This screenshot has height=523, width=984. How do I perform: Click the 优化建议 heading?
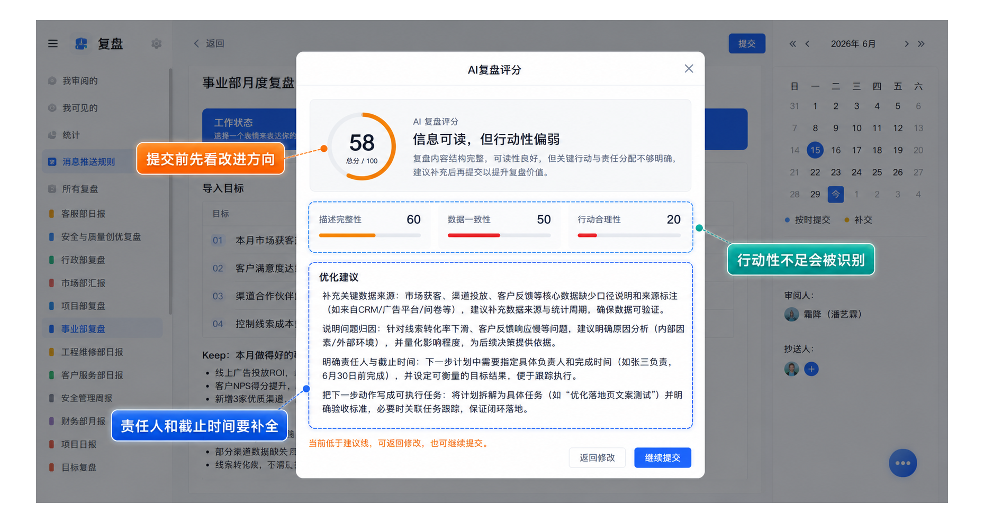pyautogui.click(x=339, y=277)
